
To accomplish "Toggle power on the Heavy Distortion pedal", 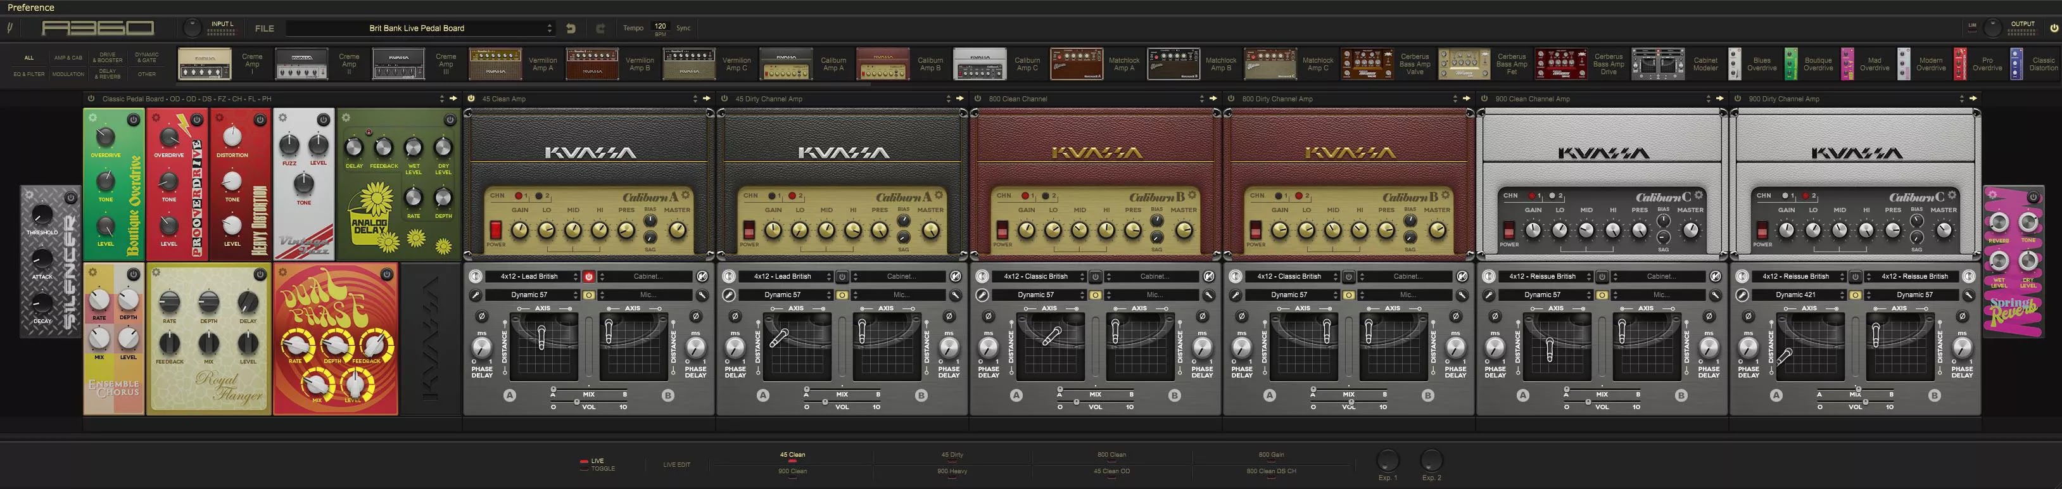I will (260, 120).
